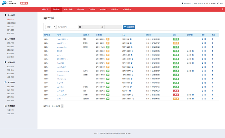Expand dropdown next to username hugo1998929
This screenshot has height=138, width=225.
(x=67, y=39)
